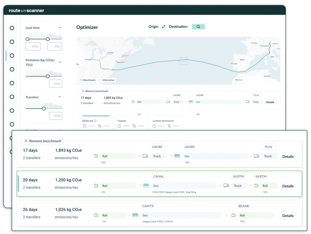The width and height of the screenshot is (311, 234).
Task: Click the ship icon in the 20 days row
Action: point(146,185)
